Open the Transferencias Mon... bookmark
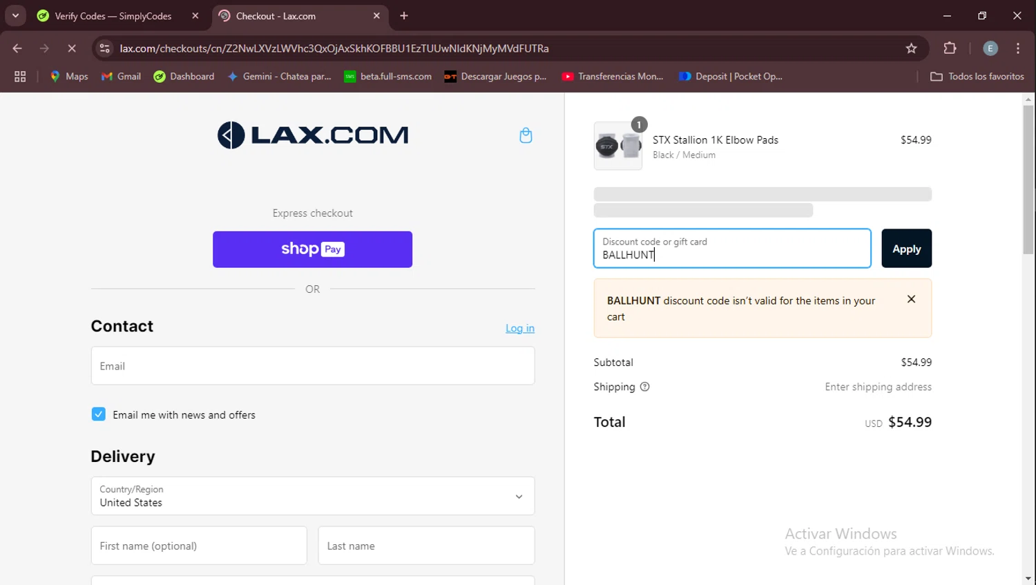Screen dimensions: 1036x585 click(x=613, y=77)
